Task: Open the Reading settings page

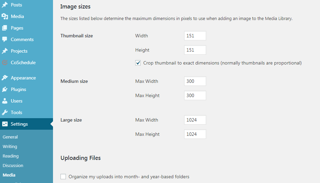Action: [11, 156]
